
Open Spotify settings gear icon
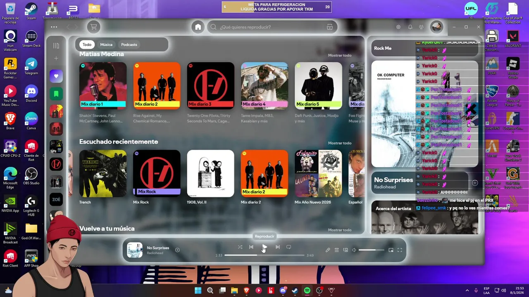398,27
